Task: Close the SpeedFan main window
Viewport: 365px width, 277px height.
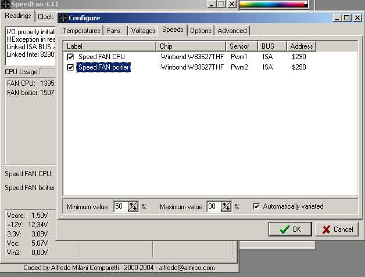Action: coord(232,4)
